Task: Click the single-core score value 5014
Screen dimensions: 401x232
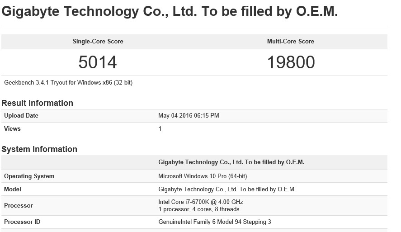Action: pos(98,62)
